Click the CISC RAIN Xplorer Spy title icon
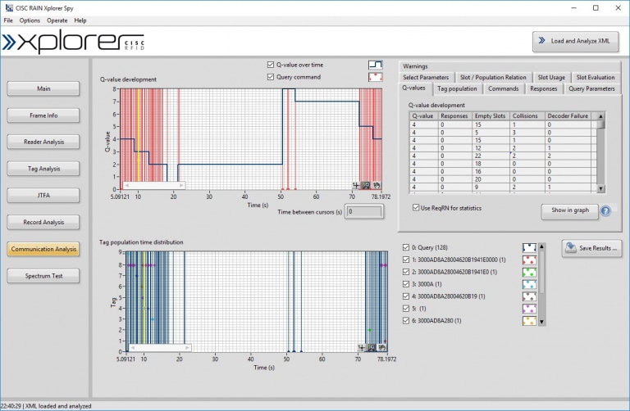Image resolution: width=630 pixels, height=411 pixels. (x=9, y=7)
